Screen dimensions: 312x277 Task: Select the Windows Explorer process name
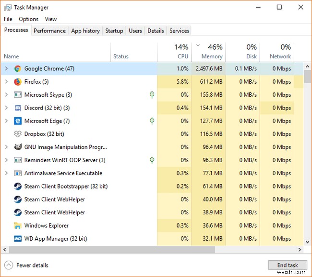pyautogui.click(x=47, y=225)
